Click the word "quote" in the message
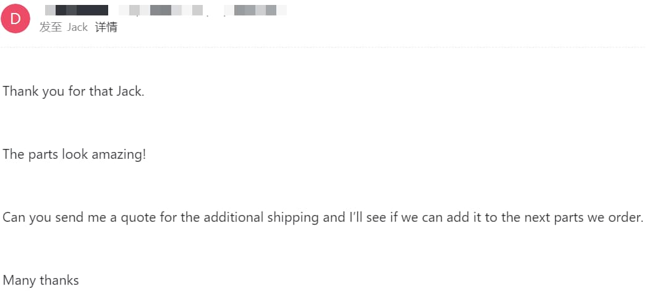Screen dimensions: 646x291 136,217
